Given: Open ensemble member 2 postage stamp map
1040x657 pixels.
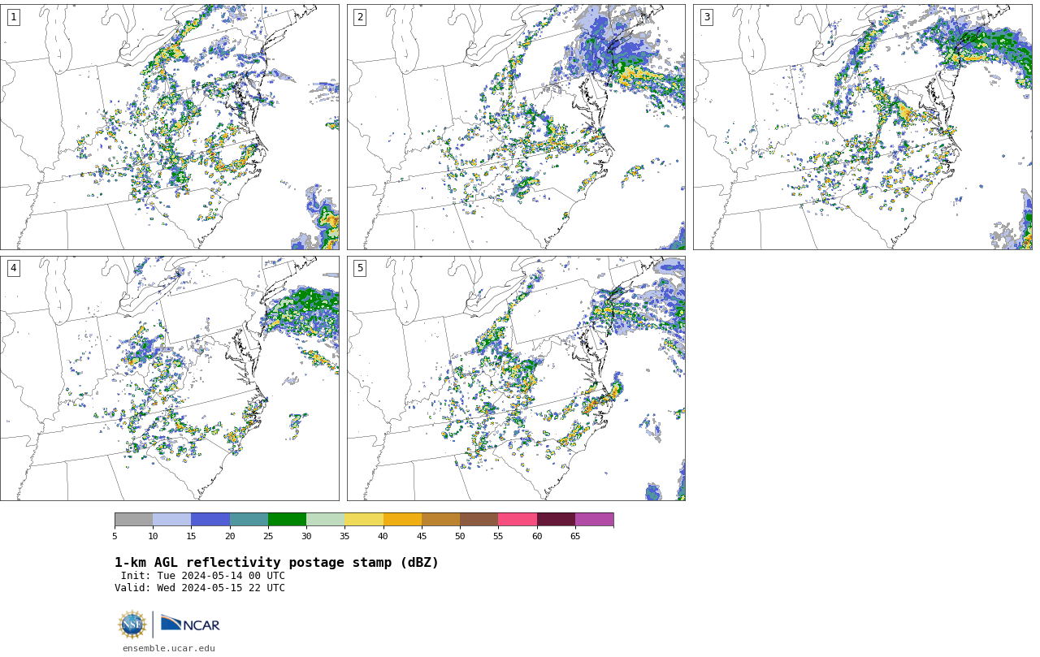Looking at the screenshot, I should click(516, 127).
